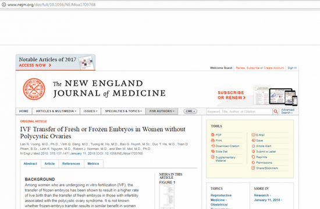Click the Supplementary Material icon
Image resolution: width=320 pixels, height=209 pixels.
(212, 157)
